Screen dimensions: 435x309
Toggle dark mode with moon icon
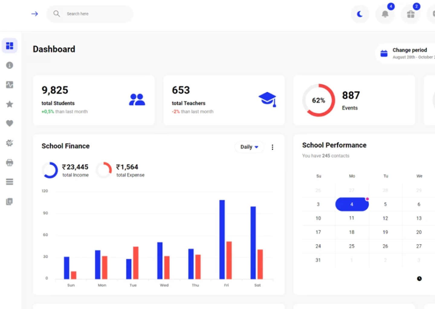[x=360, y=14]
